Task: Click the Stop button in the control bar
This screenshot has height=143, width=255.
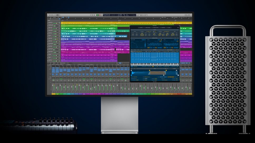Action: click(x=95, y=15)
